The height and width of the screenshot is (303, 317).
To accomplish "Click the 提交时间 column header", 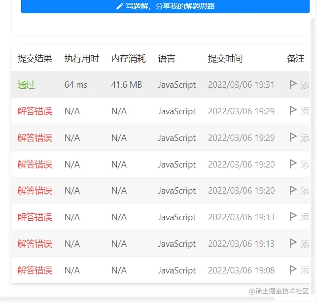I will (225, 59).
